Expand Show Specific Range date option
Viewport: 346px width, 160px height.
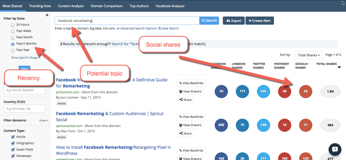pos(26,57)
